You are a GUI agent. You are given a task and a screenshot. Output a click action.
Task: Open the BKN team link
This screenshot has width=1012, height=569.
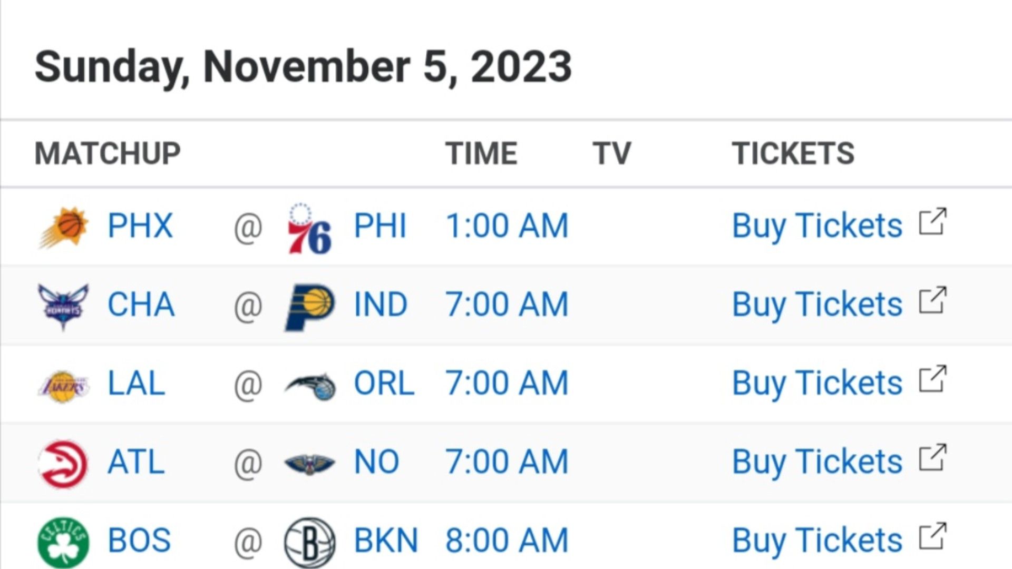click(386, 541)
